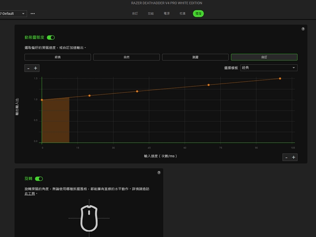Choose the 自訂 (Custom) curve preset button

264,57
